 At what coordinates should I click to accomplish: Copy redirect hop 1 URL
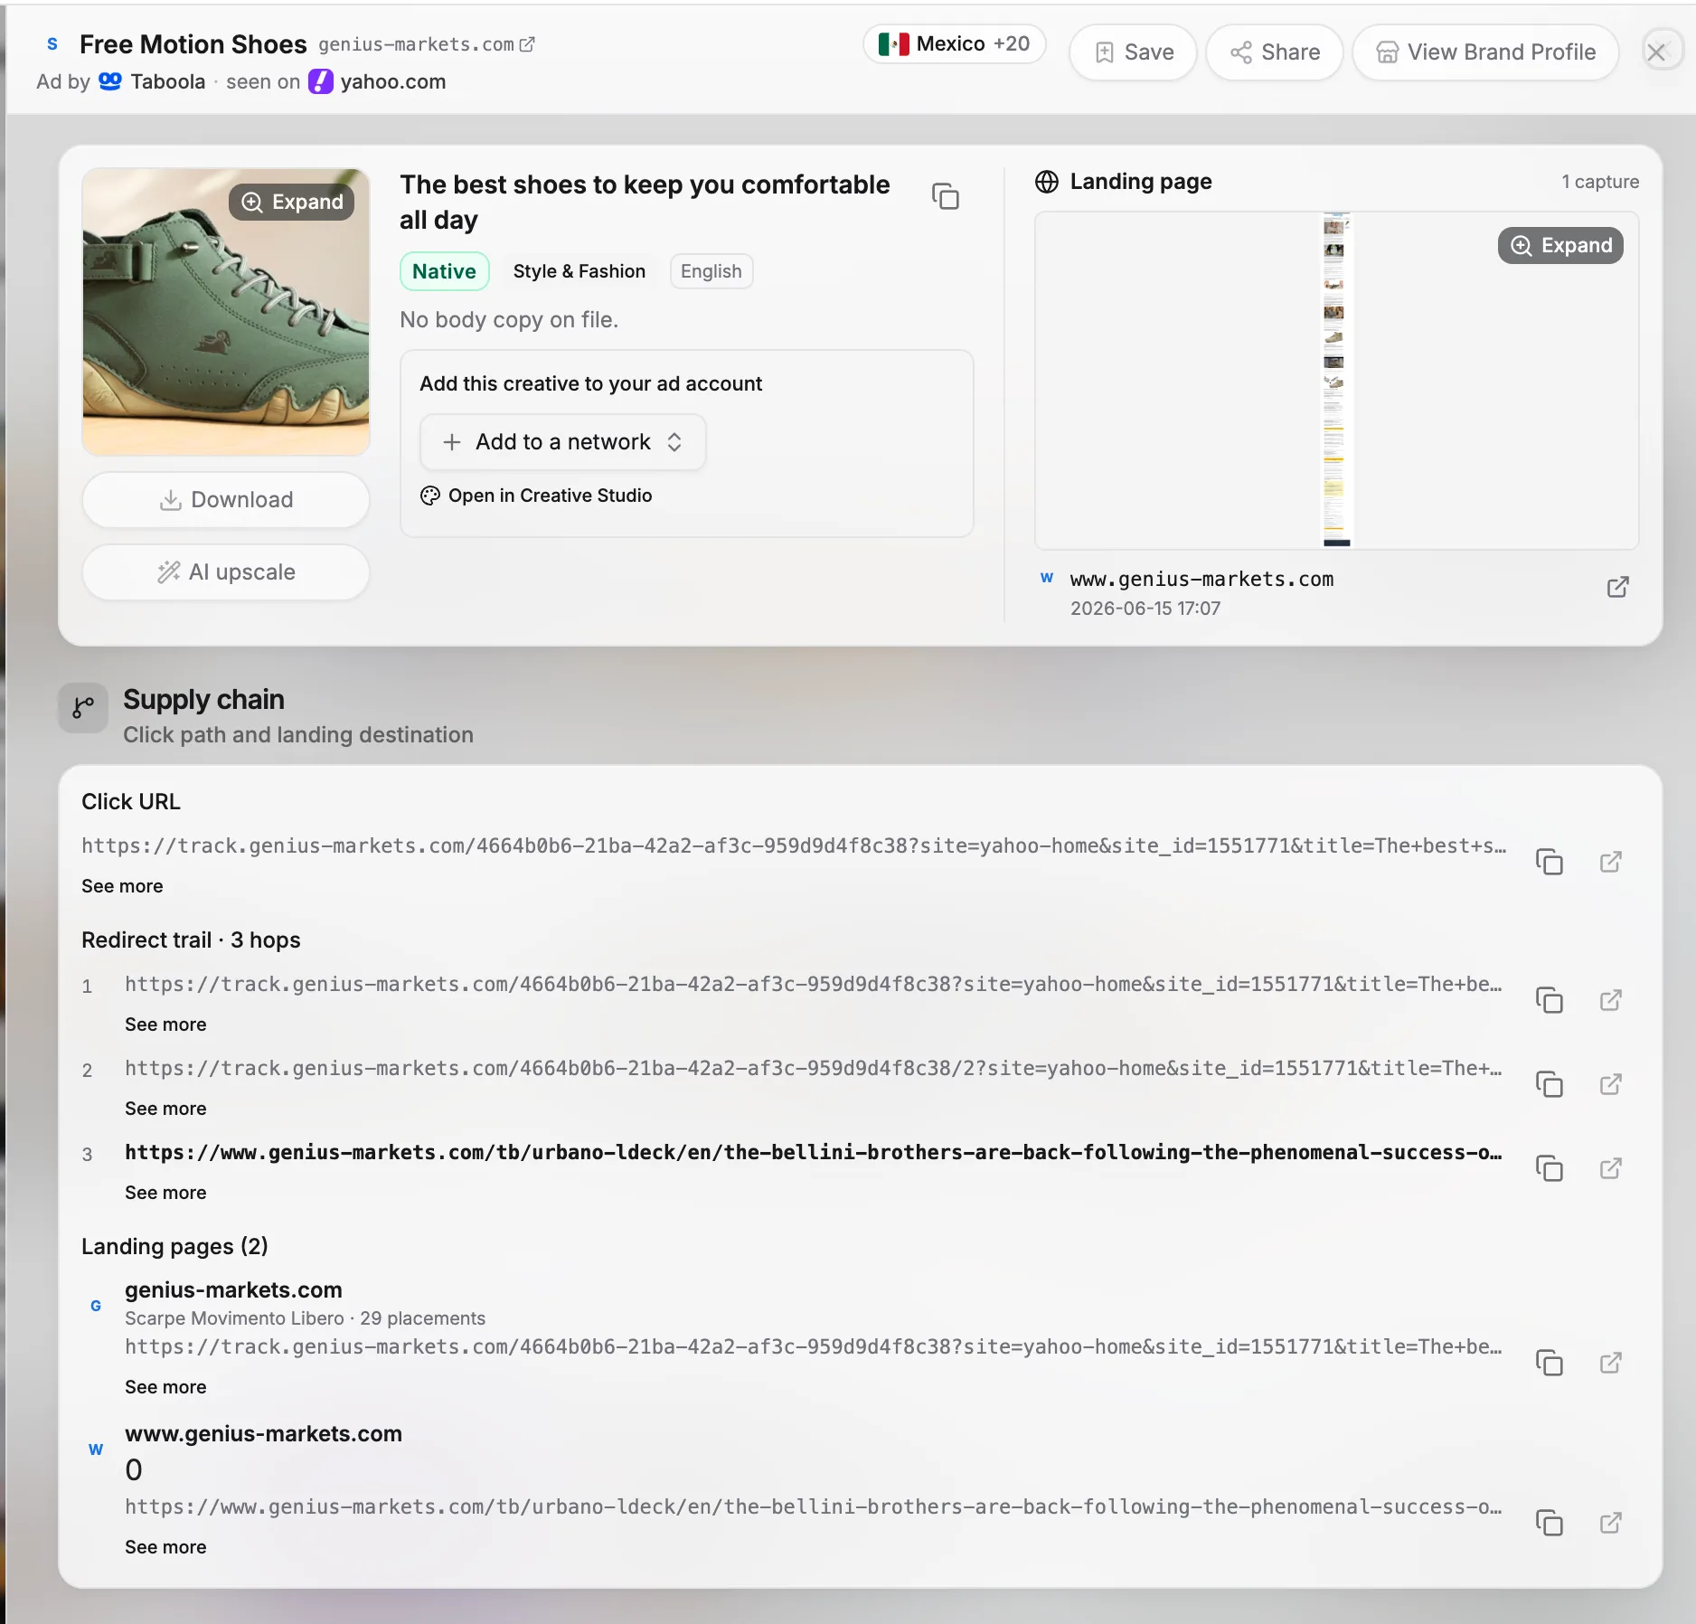click(1550, 1000)
